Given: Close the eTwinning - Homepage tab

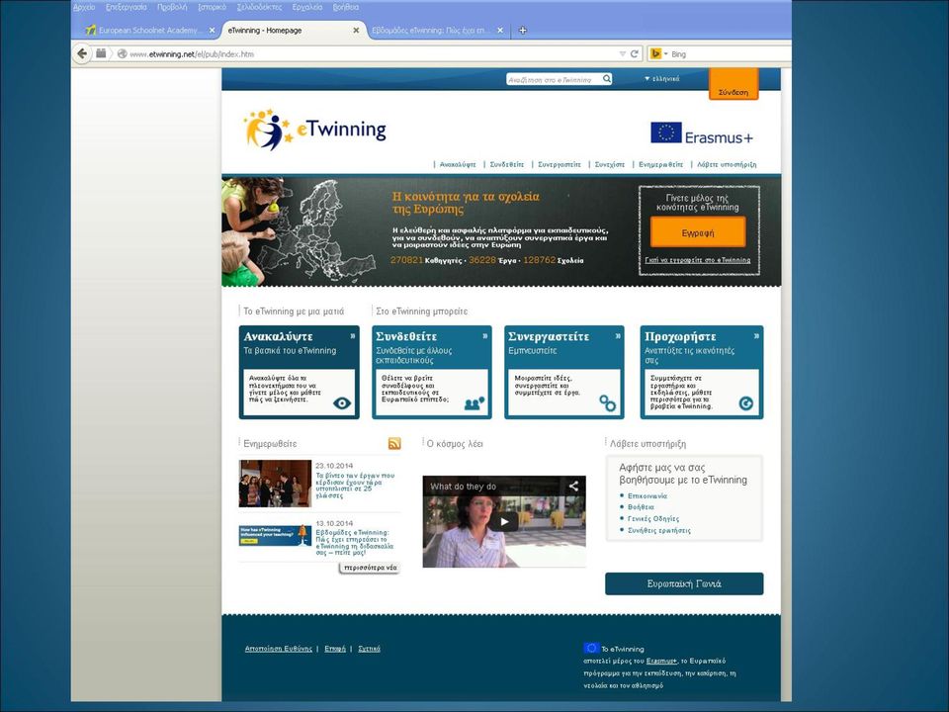Looking at the screenshot, I should point(356,31).
